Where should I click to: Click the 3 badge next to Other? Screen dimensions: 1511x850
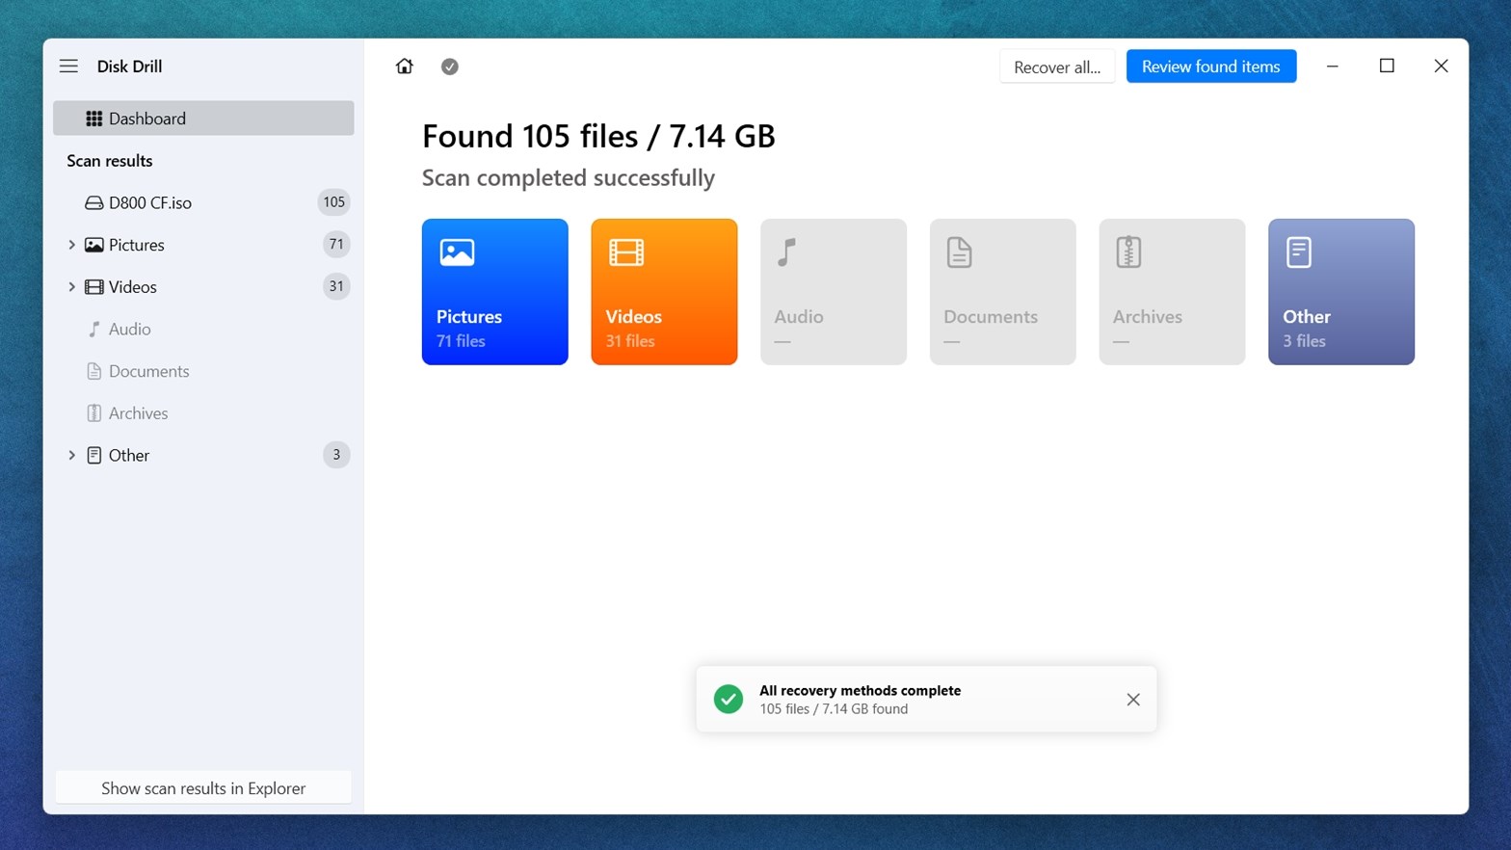336,455
